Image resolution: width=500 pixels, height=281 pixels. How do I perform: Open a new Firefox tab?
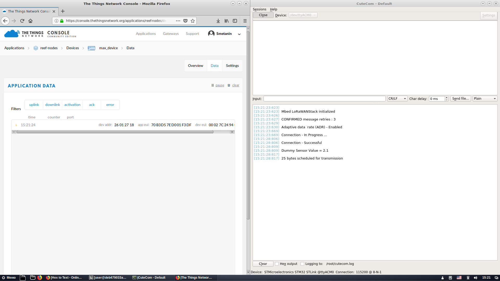pyautogui.click(x=63, y=11)
